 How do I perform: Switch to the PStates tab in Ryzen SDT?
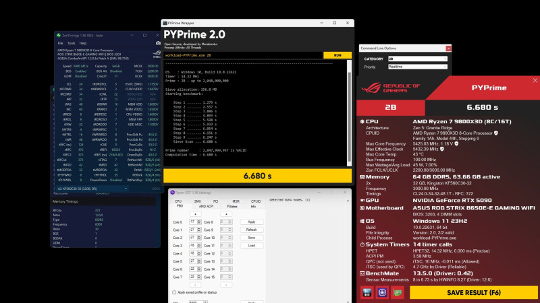pyautogui.click(x=232, y=207)
